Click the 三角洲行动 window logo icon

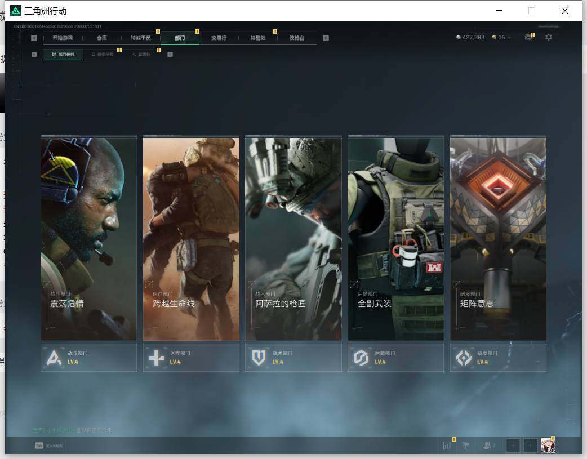[16, 11]
